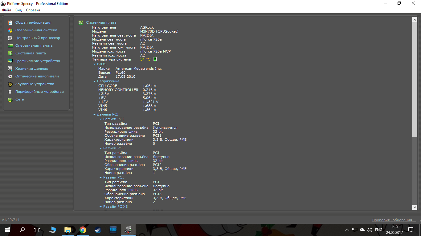Open Google Chrome from the taskbar

(83, 230)
